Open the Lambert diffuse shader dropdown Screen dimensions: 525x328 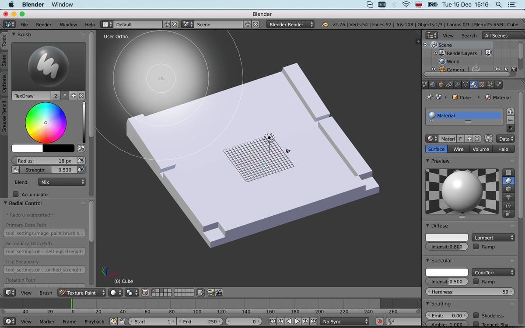[493, 237]
